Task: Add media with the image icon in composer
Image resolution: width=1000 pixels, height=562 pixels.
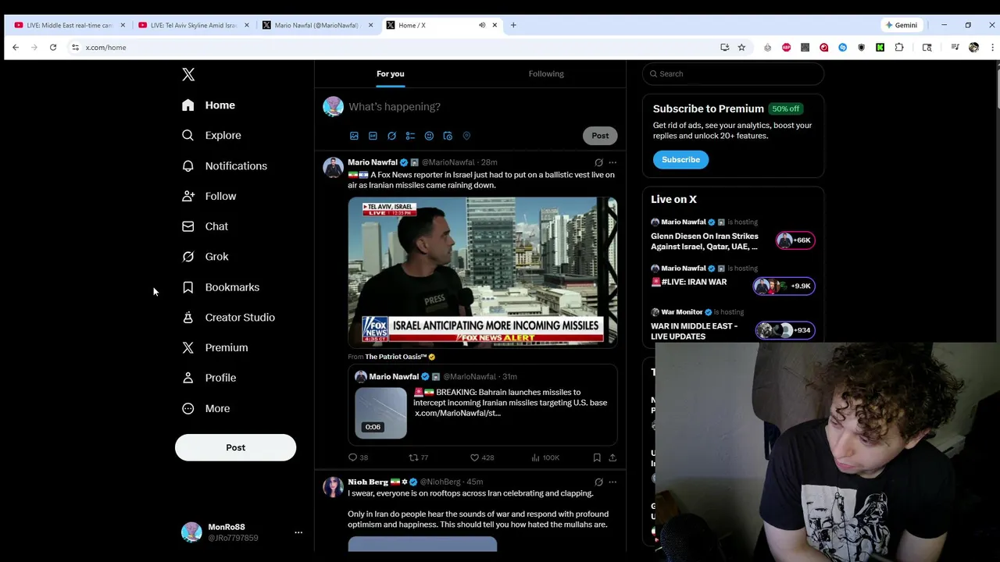Action: pos(354,136)
